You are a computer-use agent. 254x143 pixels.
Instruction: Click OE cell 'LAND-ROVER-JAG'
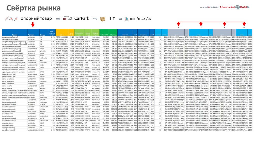tap(62, 114)
